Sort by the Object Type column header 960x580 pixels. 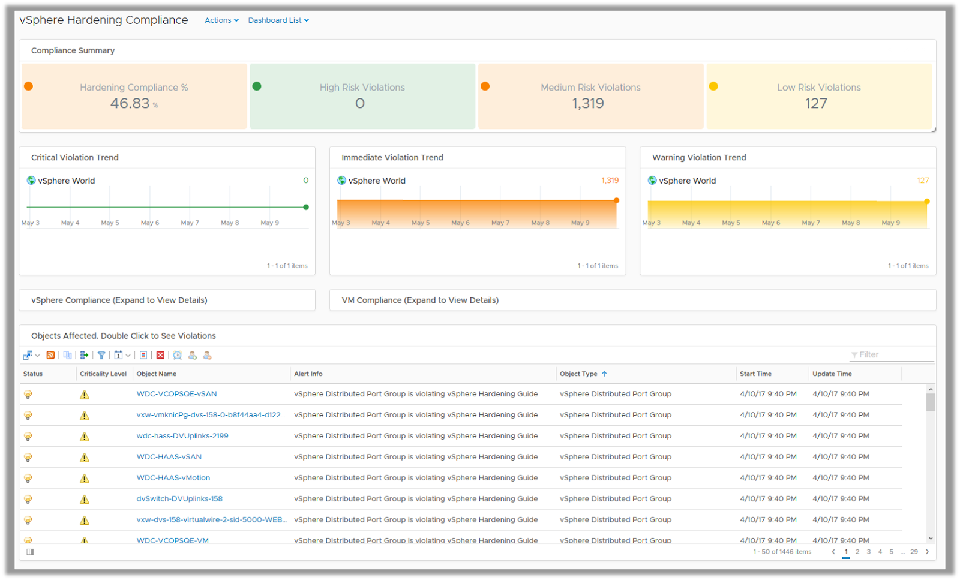point(578,374)
